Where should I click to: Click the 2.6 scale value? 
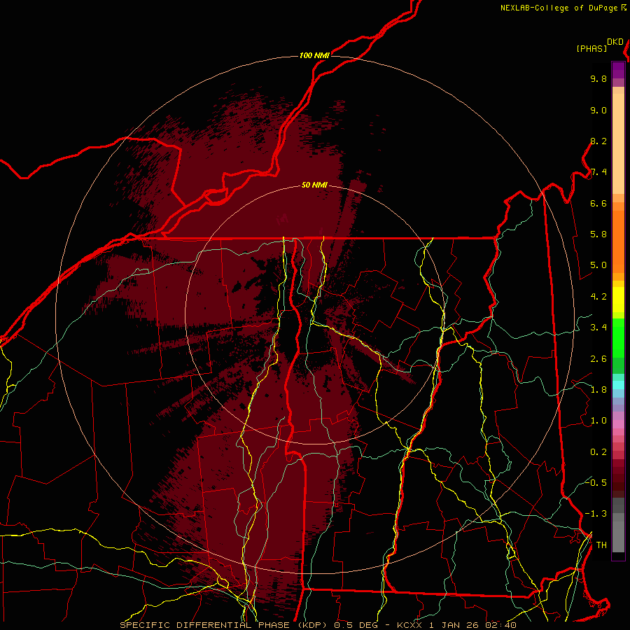click(x=598, y=359)
